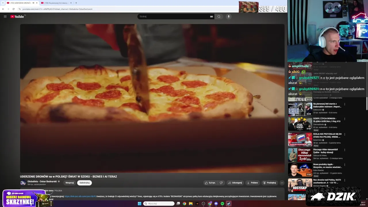Open Spotify from taskbar
This screenshot has height=207, width=368.
222,204
